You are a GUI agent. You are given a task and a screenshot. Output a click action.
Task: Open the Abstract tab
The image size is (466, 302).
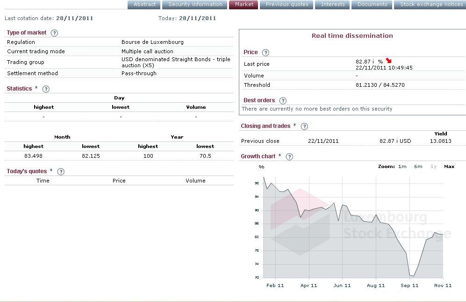click(144, 5)
